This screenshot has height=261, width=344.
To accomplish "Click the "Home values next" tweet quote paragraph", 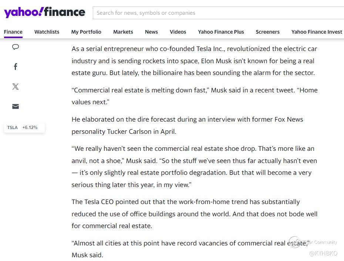I will 194,96.
